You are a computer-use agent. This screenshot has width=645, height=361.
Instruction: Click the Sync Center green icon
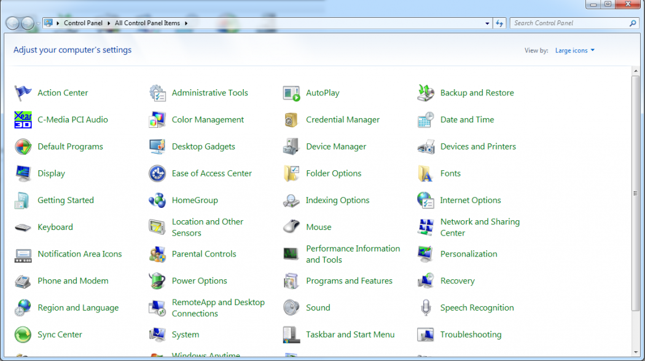pos(23,335)
